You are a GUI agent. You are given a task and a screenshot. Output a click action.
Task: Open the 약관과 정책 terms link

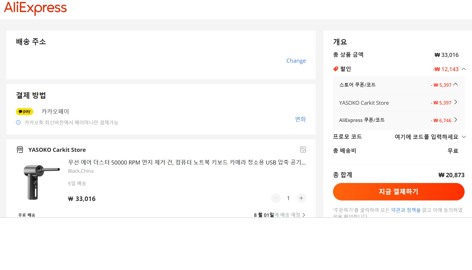tap(406, 210)
